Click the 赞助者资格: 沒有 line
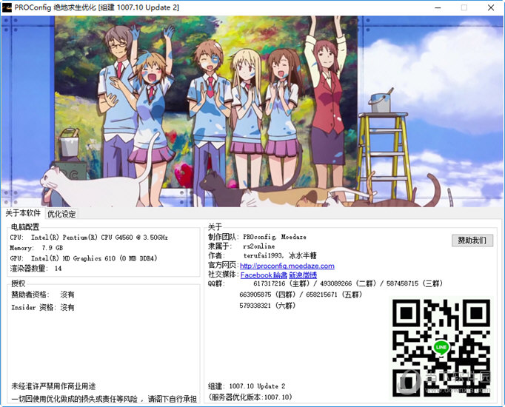 coord(43,295)
